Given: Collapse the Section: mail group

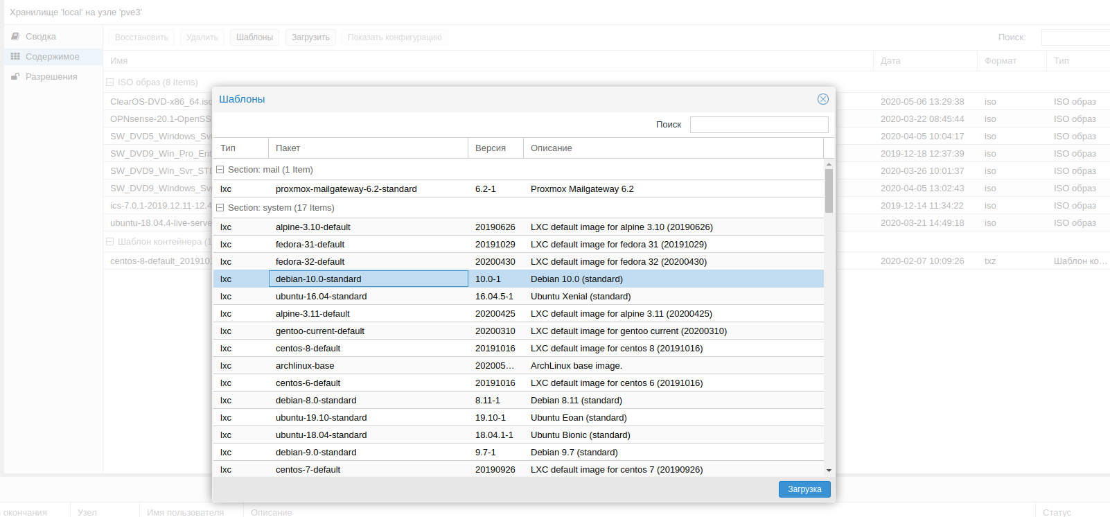Looking at the screenshot, I should pos(220,169).
